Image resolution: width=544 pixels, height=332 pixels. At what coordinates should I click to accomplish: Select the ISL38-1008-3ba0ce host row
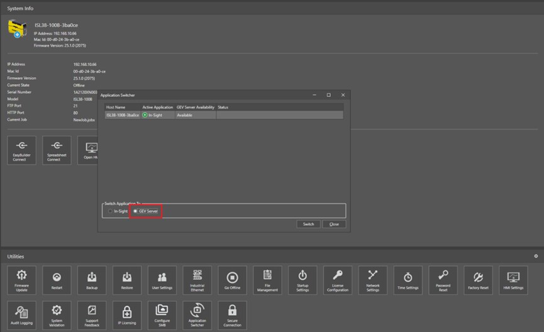pos(123,115)
